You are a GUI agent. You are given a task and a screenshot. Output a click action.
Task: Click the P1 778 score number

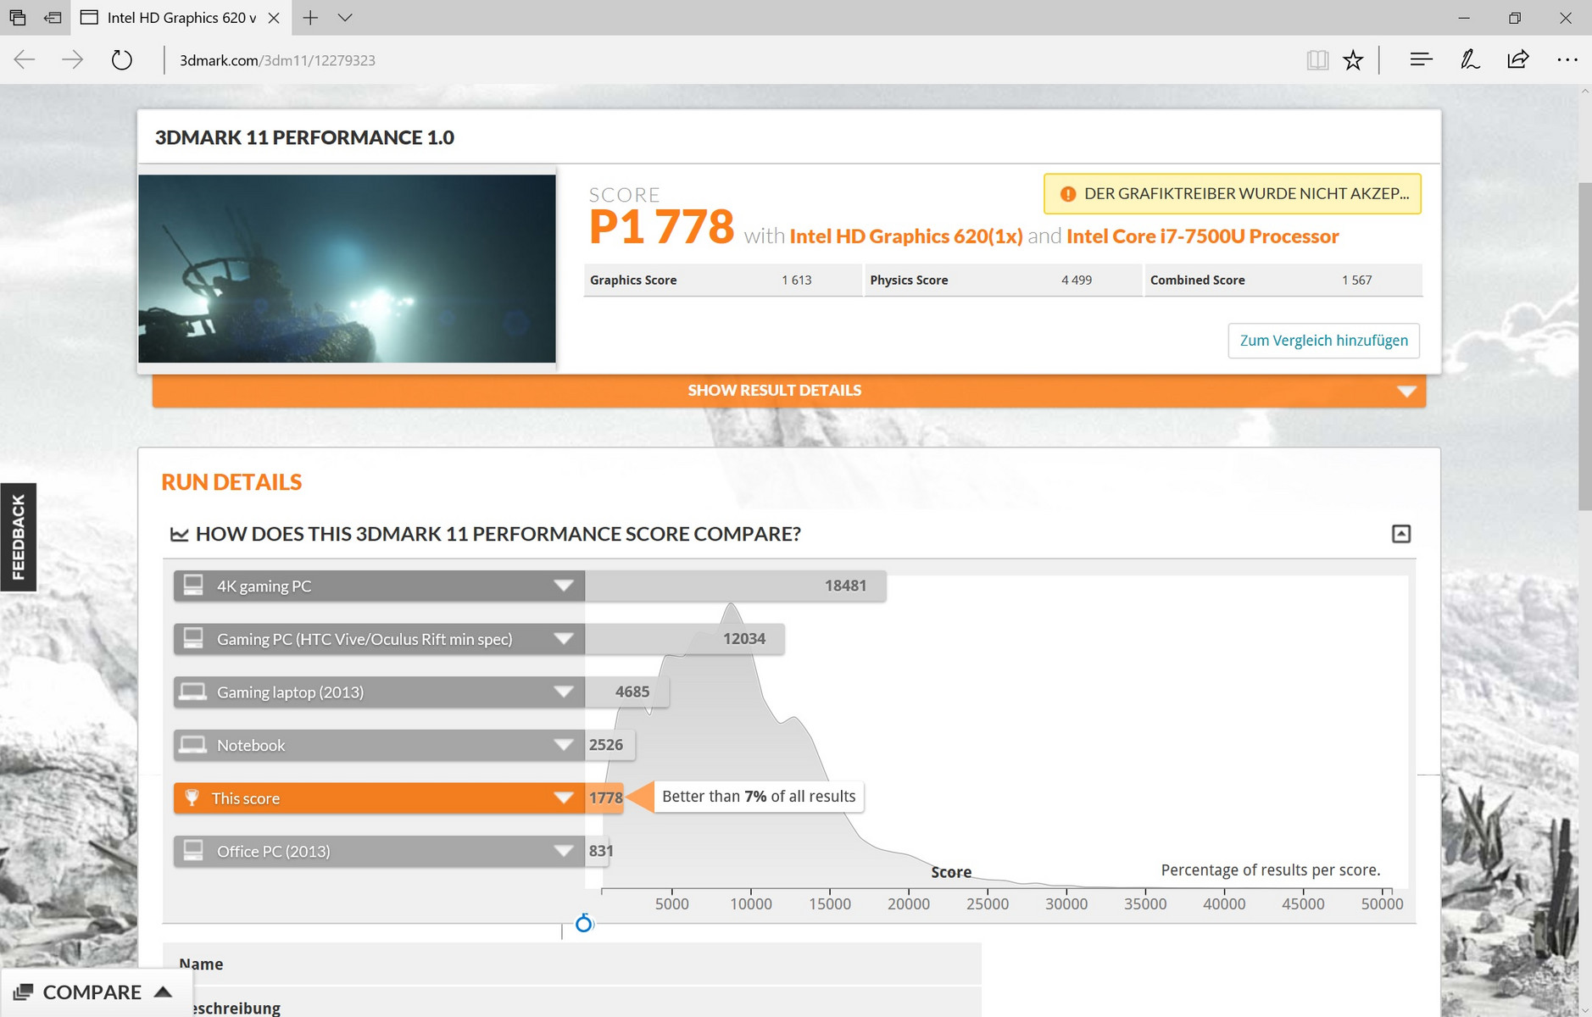point(661,227)
